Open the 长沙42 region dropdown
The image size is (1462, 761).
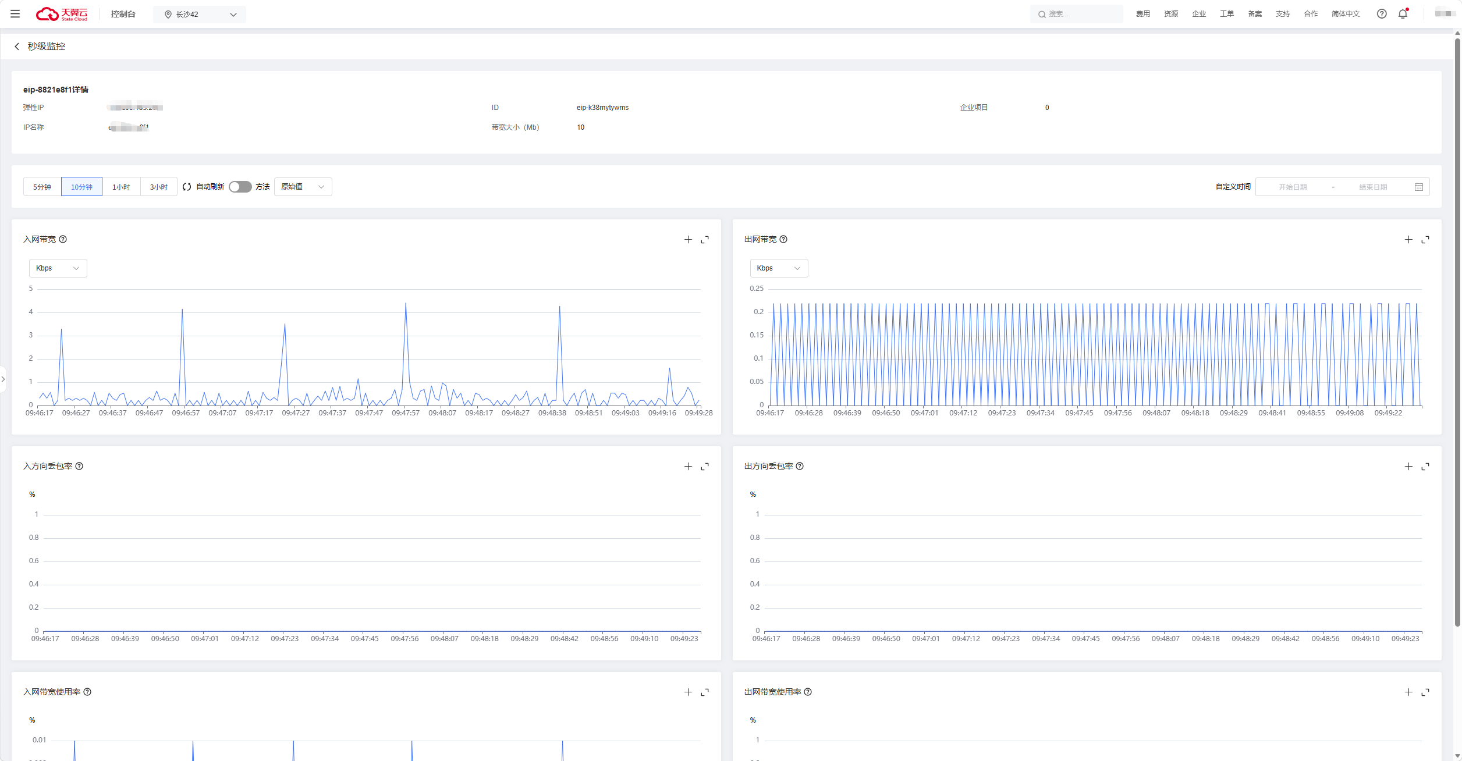[200, 15]
